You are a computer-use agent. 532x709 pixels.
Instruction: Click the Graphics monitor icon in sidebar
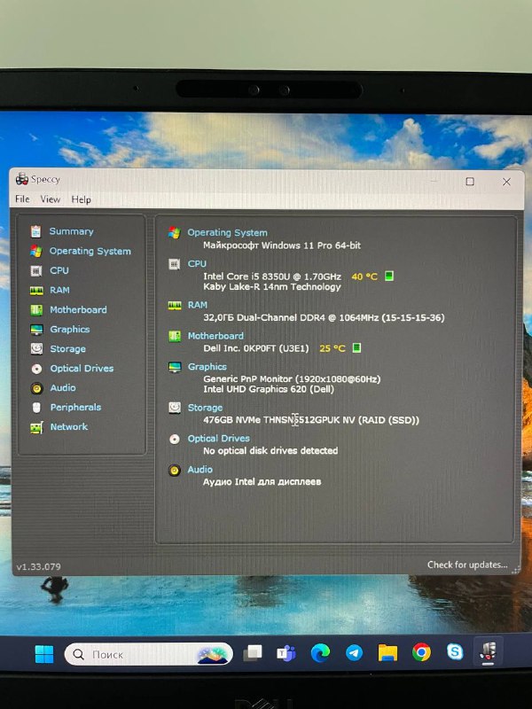point(36,329)
